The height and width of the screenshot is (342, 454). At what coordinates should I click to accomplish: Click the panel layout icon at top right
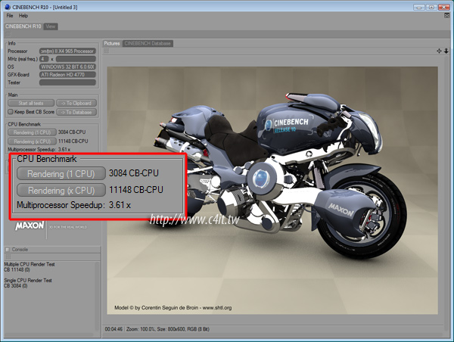tap(445, 16)
